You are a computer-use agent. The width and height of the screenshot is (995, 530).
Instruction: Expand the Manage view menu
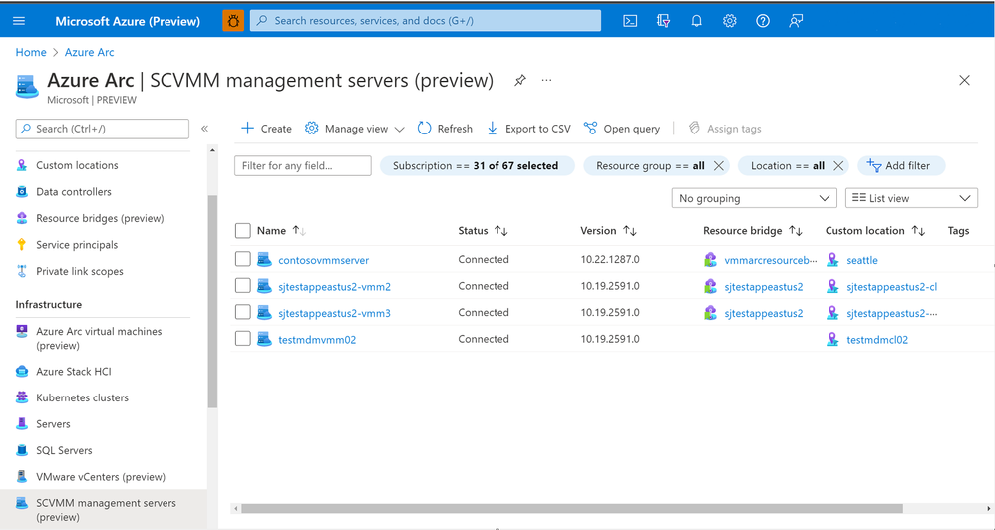tap(355, 129)
